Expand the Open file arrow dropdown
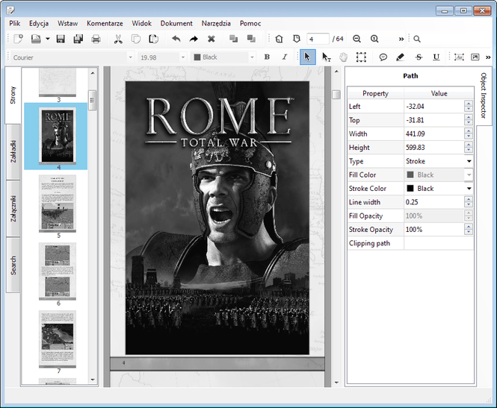 (x=48, y=39)
